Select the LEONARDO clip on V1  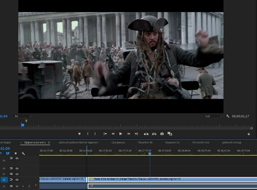(x=62, y=179)
